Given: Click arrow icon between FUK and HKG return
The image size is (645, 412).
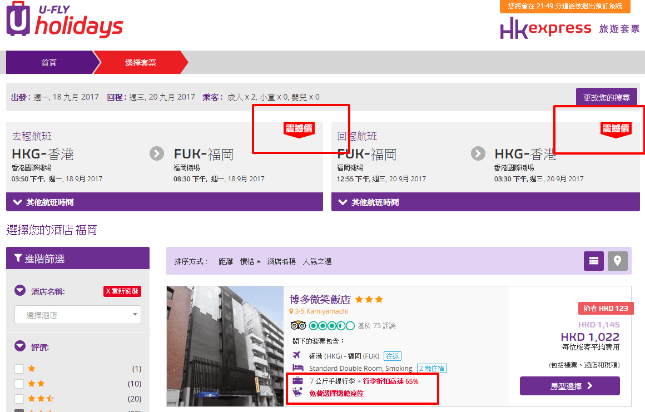Looking at the screenshot, I should point(478,153).
